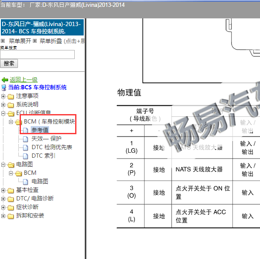The width and height of the screenshot is (260, 259).
Task: Click the 系统说明 folder icon
Action: (11, 105)
